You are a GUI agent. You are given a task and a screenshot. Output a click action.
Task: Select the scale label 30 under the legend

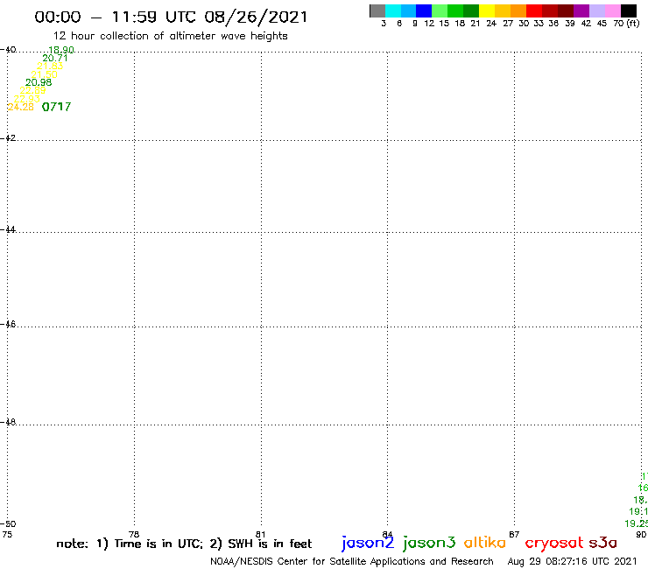pyautogui.click(x=524, y=24)
